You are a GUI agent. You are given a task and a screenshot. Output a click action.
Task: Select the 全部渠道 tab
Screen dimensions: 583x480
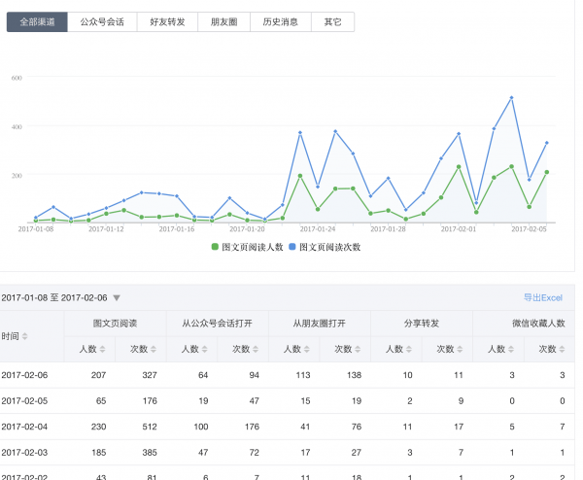click(37, 22)
